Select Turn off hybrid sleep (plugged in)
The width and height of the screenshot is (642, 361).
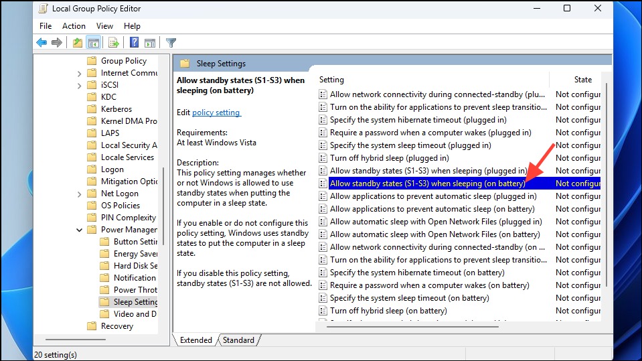click(x=390, y=158)
